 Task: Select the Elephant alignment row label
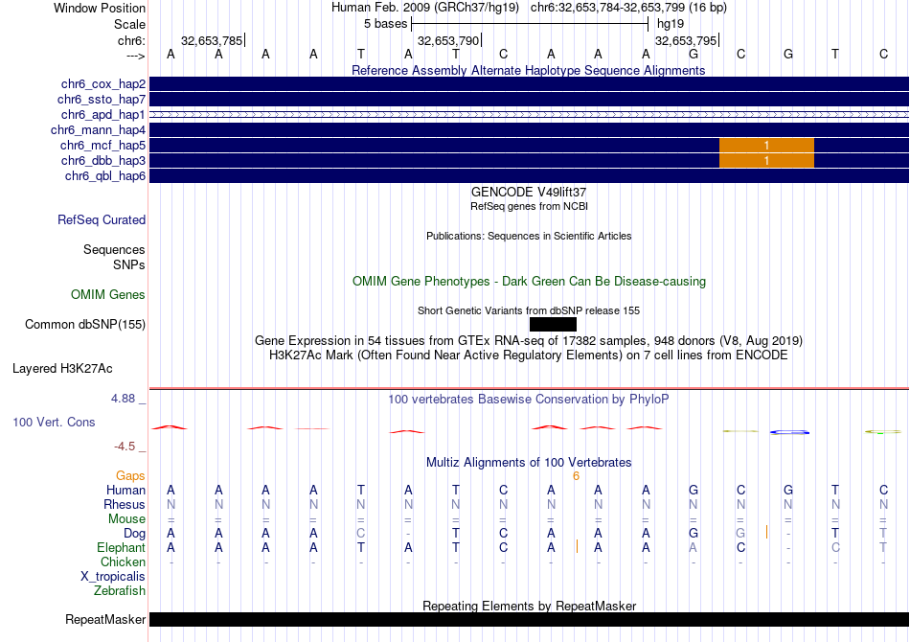122,548
